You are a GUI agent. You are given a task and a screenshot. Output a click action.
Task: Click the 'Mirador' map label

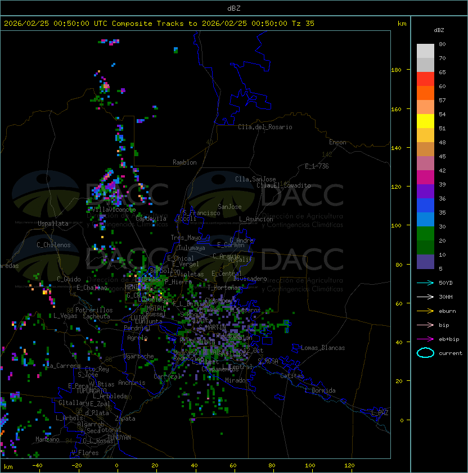(237, 380)
